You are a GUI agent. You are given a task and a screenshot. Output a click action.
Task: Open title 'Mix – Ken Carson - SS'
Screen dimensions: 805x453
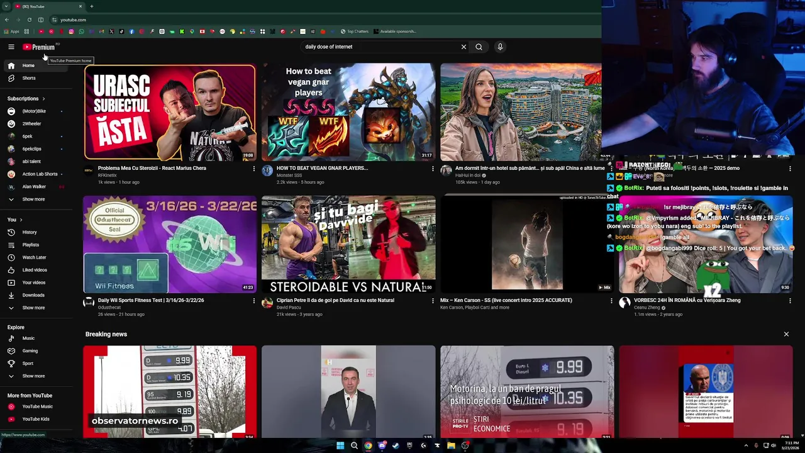pos(506,300)
